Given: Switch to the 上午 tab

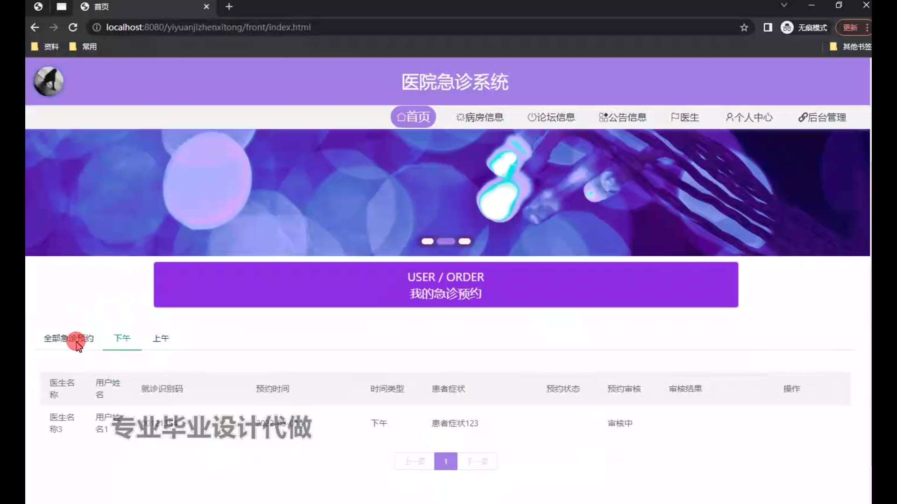Looking at the screenshot, I should pyautogui.click(x=161, y=338).
